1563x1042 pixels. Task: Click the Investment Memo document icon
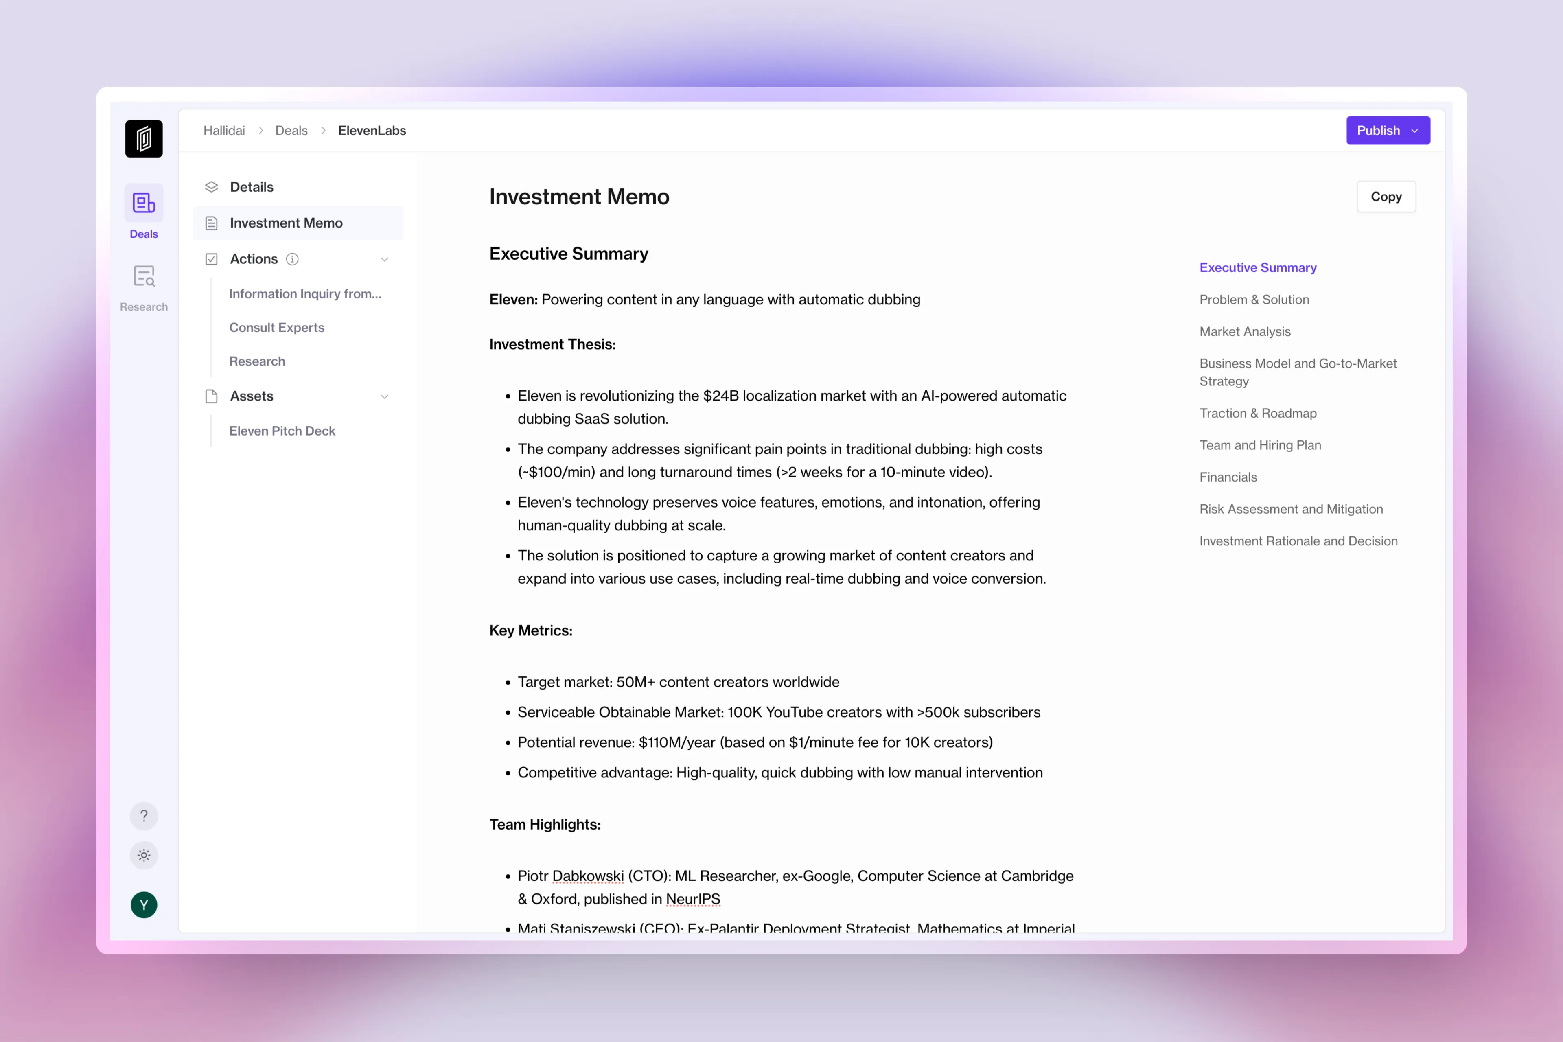211,223
